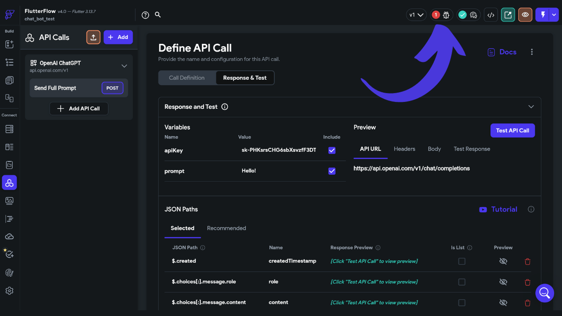Open the three-dot menu next to Docs
Screen dimensions: 562x316
pyautogui.click(x=532, y=52)
